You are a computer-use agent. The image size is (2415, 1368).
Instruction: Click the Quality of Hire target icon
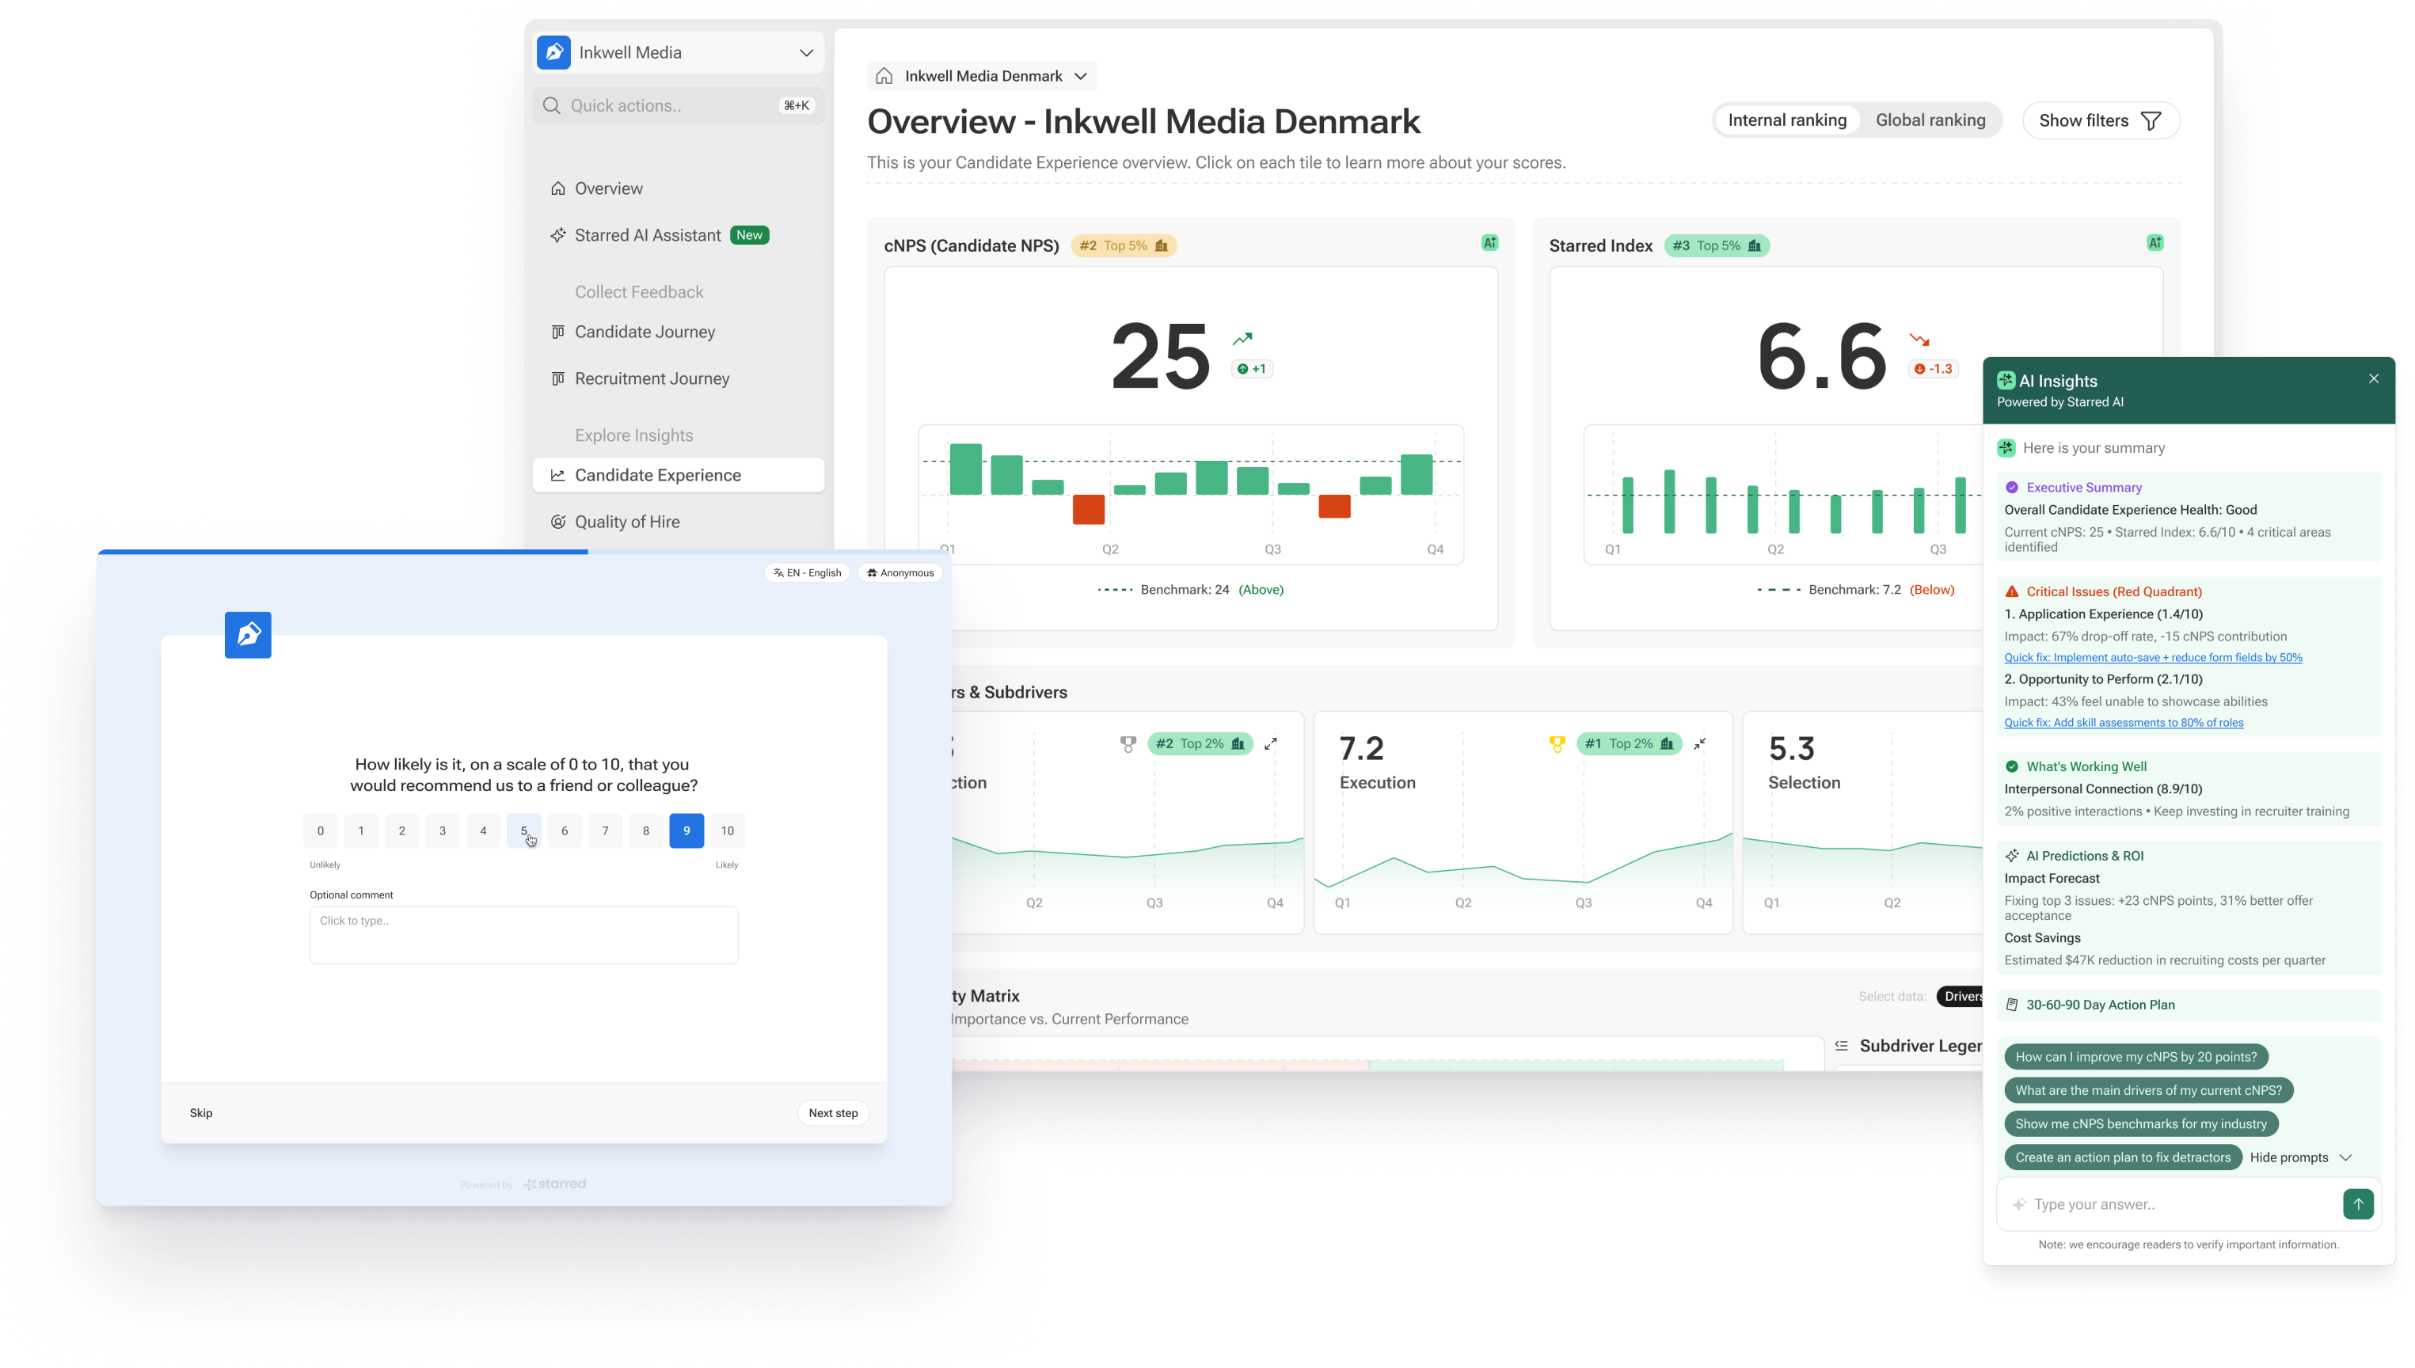558,522
